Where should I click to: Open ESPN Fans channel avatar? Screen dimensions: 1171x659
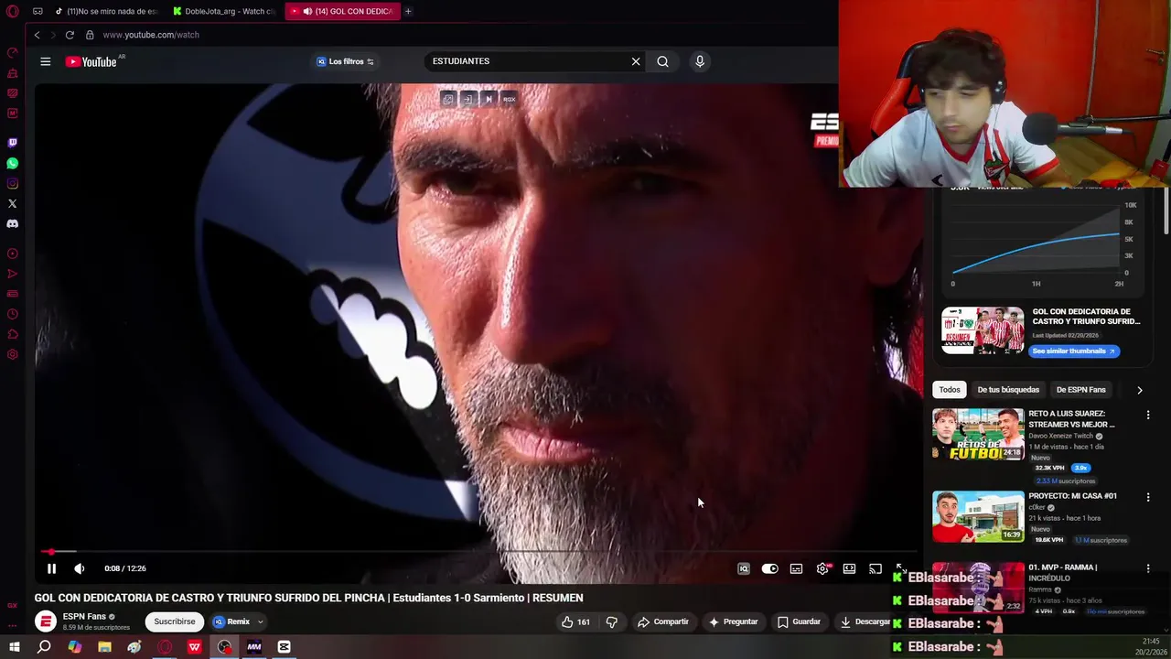tap(46, 621)
